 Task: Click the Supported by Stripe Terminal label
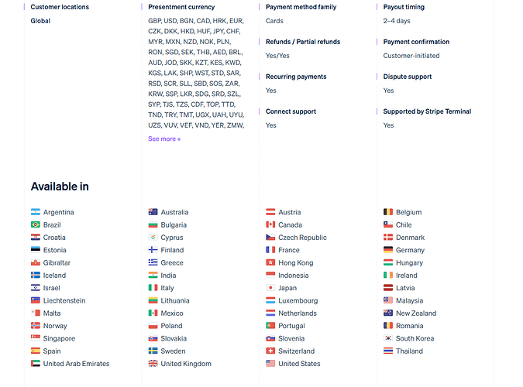(x=427, y=111)
